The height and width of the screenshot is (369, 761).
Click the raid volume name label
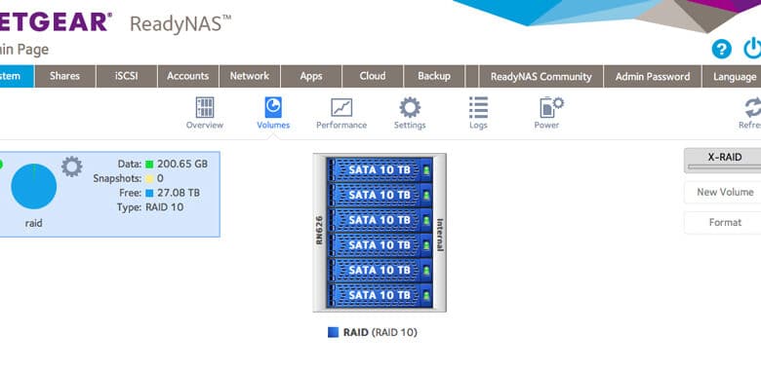pos(33,223)
